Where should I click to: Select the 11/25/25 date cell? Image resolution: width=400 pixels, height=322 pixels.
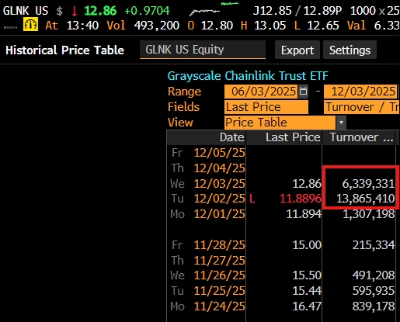[x=219, y=291]
